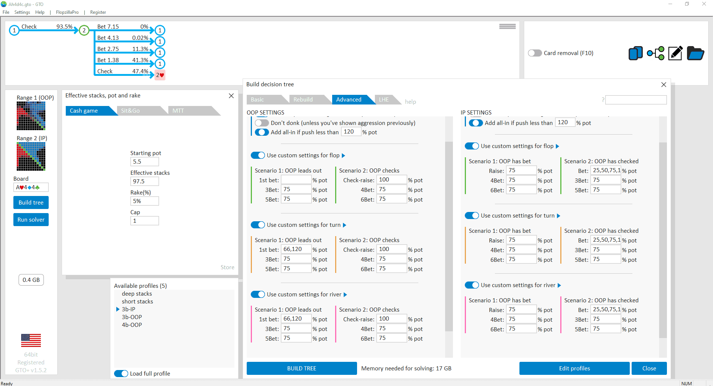Viewport: 713px width, 386px height.
Task: Enable the Card removal (F10) toggle
Action: [535, 53]
